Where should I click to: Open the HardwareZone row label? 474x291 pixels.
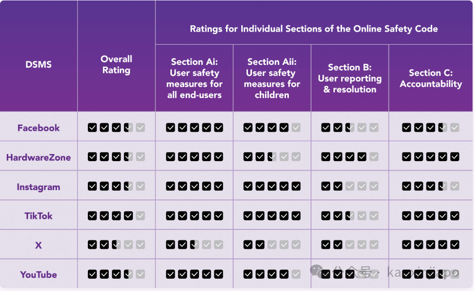point(38,157)
